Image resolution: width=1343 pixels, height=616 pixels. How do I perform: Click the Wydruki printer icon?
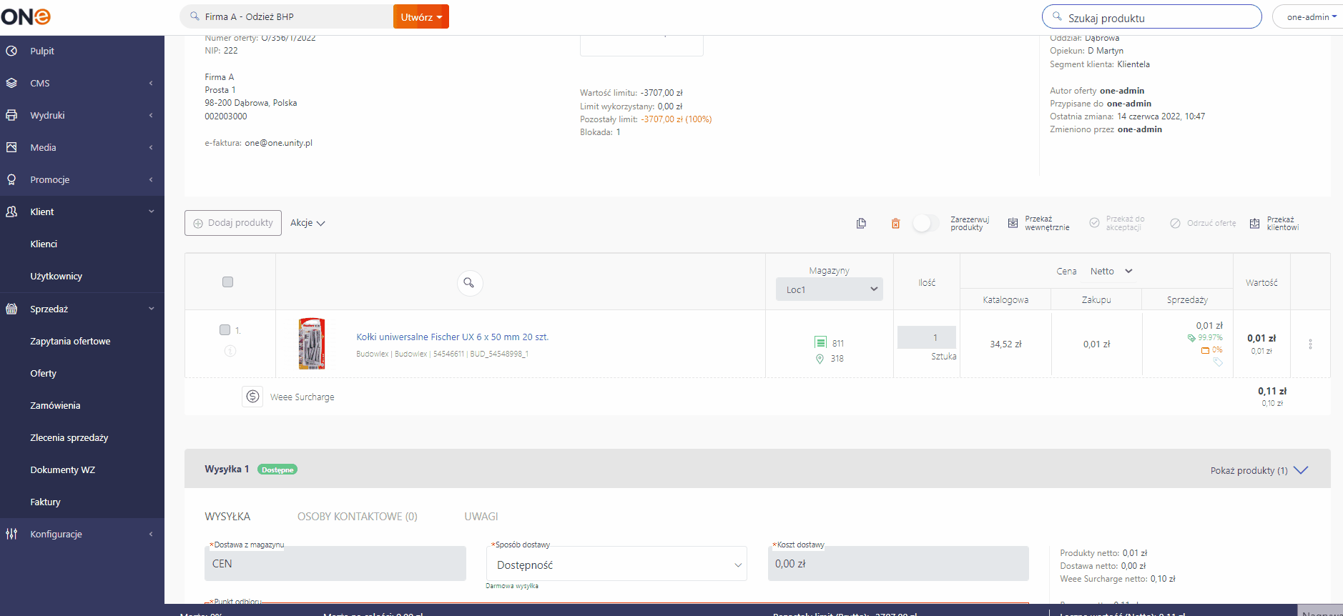coord(11,115)
